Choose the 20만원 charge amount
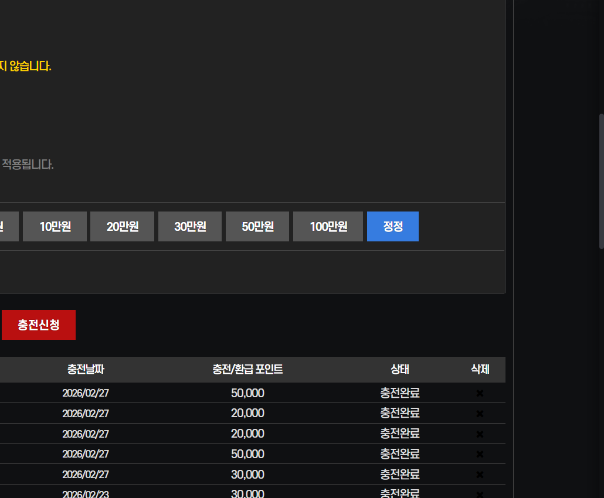Screen dimensions: 604x498 [123, 227]
